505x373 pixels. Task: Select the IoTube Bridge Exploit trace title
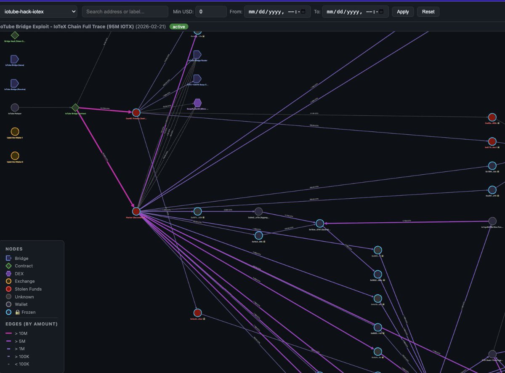coord(67,26)
